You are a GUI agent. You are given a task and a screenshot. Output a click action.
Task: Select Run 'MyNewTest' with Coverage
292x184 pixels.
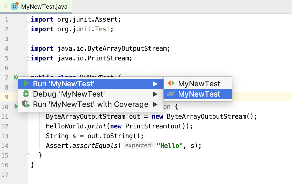click(90, 104)
